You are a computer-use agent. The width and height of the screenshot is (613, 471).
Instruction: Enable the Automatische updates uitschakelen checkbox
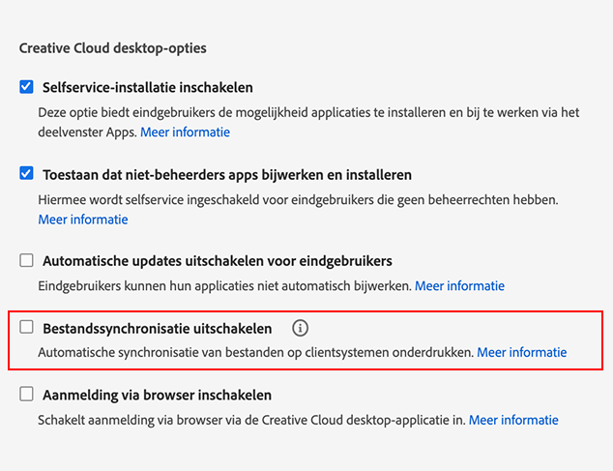(x=27, y=261)
